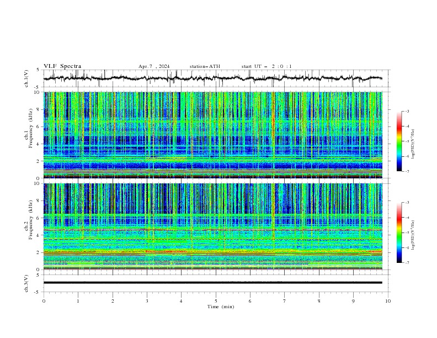Click the ch.1 "Frequency (kHz)" axis label
Viewport: 437px width, 338px height.
[x=31, y=128]
